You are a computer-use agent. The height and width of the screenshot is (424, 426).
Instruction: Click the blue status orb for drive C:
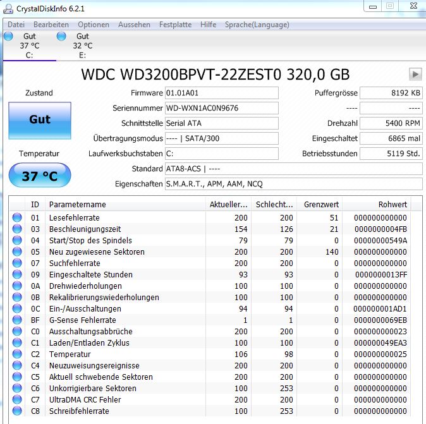[8, 36]
